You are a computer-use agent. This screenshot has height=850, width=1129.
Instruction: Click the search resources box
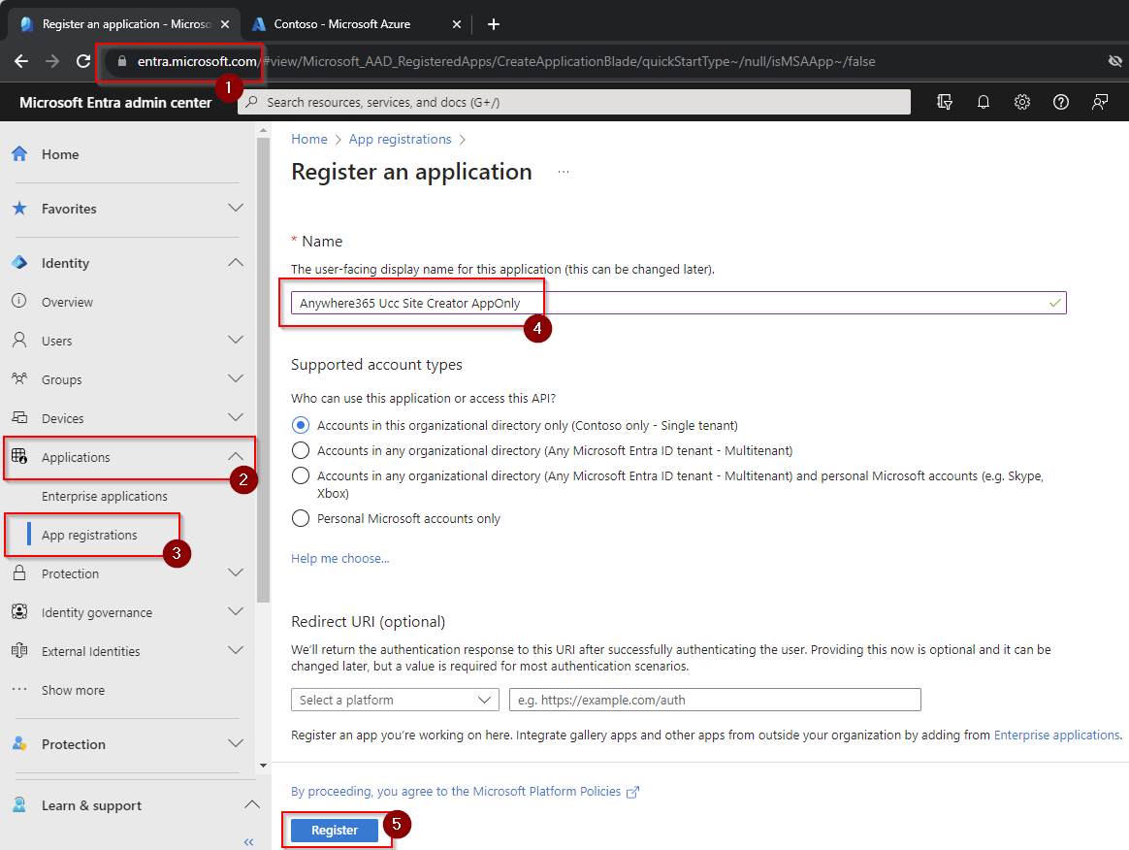click(x=574, y=102)
